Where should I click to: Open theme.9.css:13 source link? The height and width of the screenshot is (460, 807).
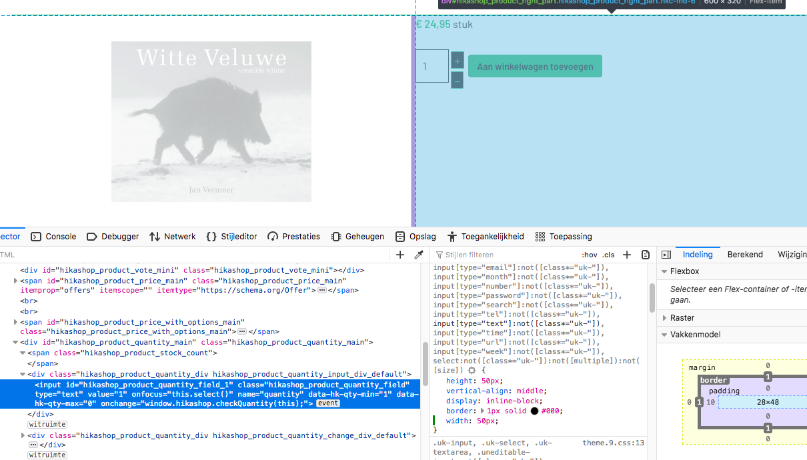tap(613, 443)
